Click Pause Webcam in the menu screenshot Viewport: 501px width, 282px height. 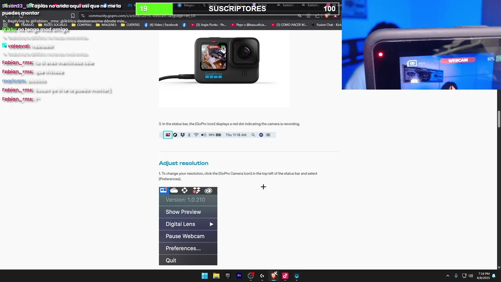click(185, 236)
